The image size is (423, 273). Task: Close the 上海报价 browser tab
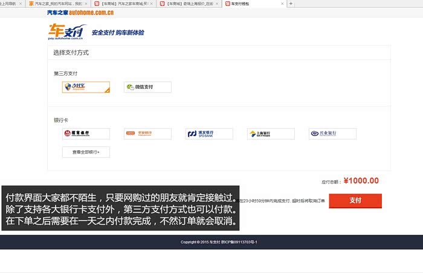pyautogui.click(x=217, y=4)
